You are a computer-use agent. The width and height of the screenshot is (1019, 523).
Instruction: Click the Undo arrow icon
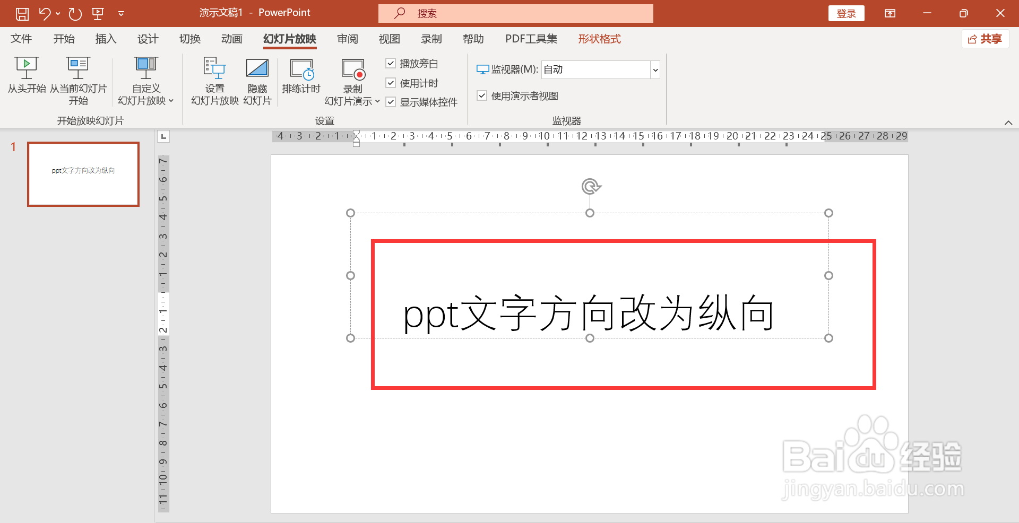45,14
